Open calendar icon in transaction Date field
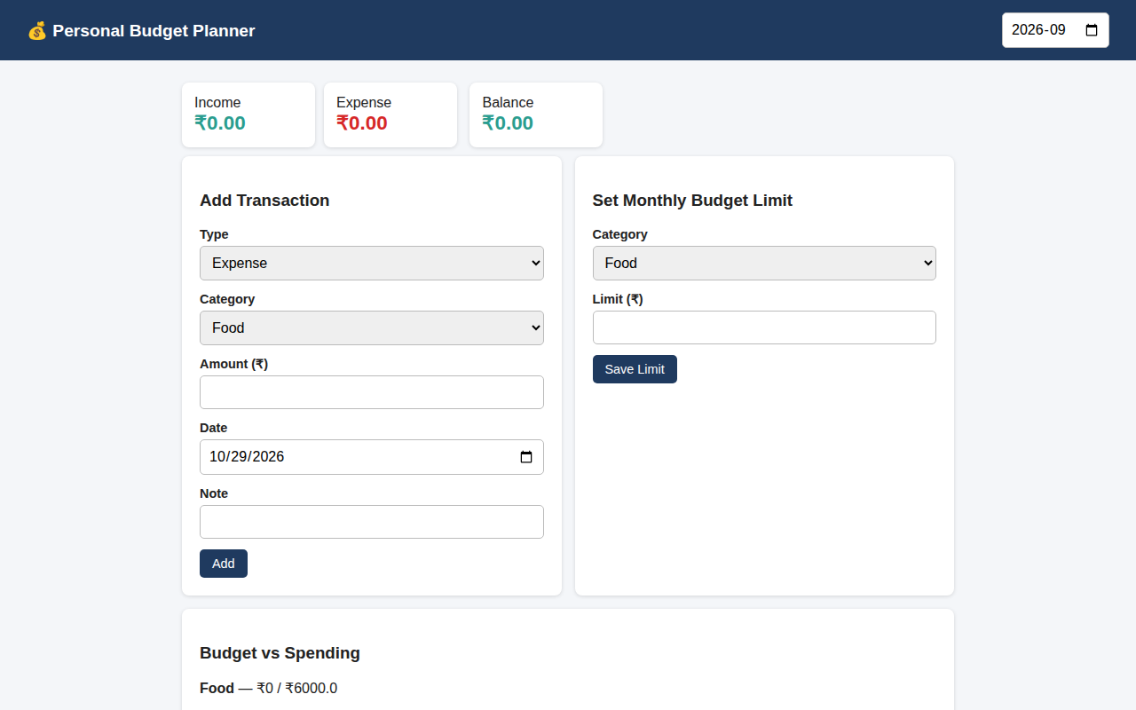The width and height of the screenshot is (1136, 710). coord(526,457)
